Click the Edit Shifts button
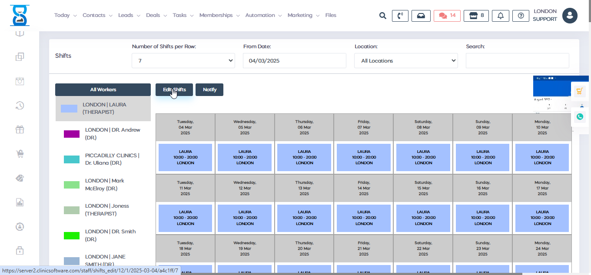Screen dimensions: 591x275 point(174,89)
